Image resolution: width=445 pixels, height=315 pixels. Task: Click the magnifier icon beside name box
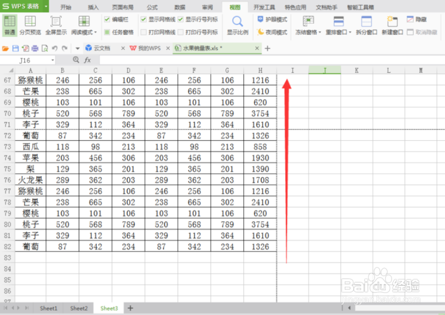(x=76, y=60)
